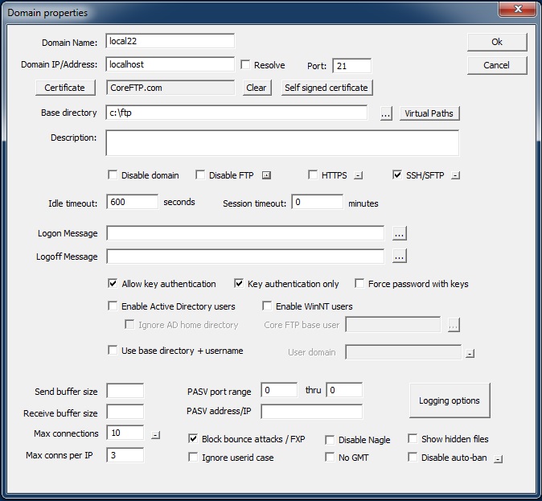Check the Resolve checkbox
Viewport: 542px width, 501px height.
coord(246,65)
